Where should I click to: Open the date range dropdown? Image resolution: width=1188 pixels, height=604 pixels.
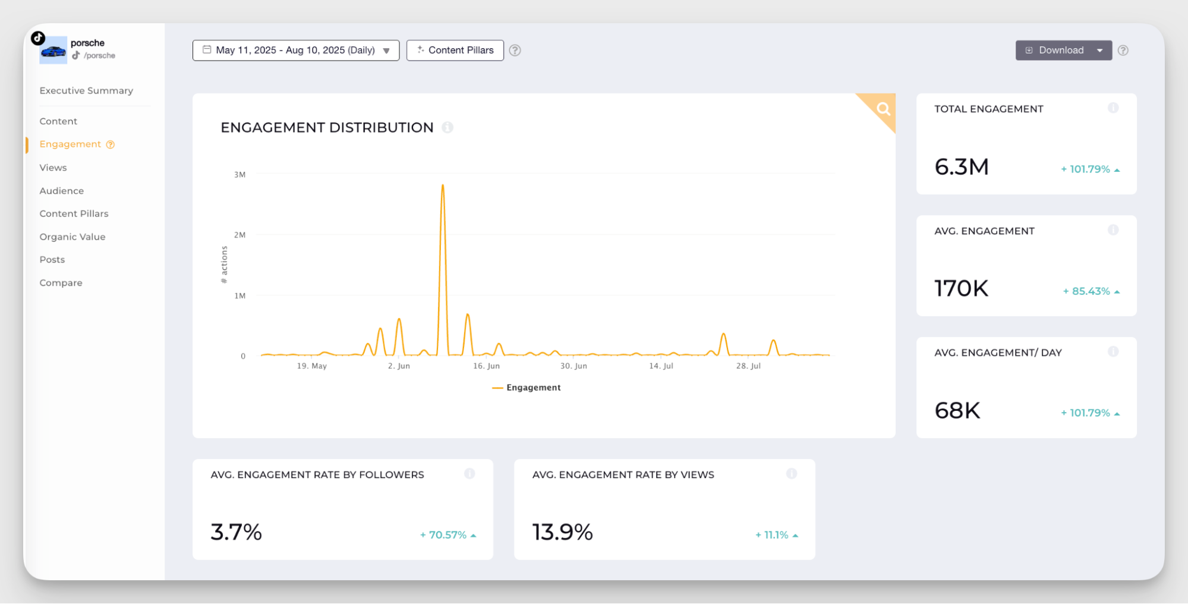[x=296, y=51]
